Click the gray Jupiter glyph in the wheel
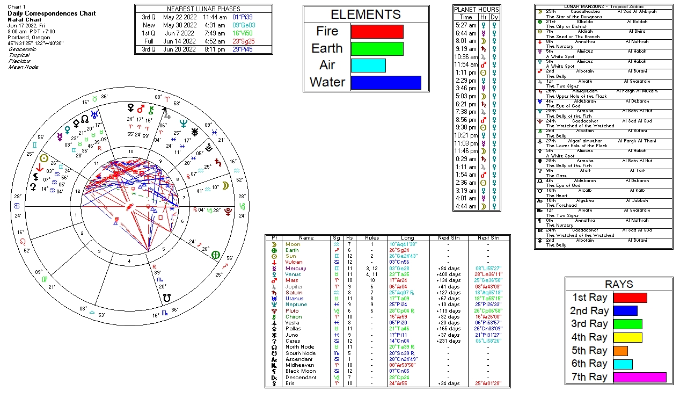This screenshot has width=680, height=398. (x=167, y=115)
